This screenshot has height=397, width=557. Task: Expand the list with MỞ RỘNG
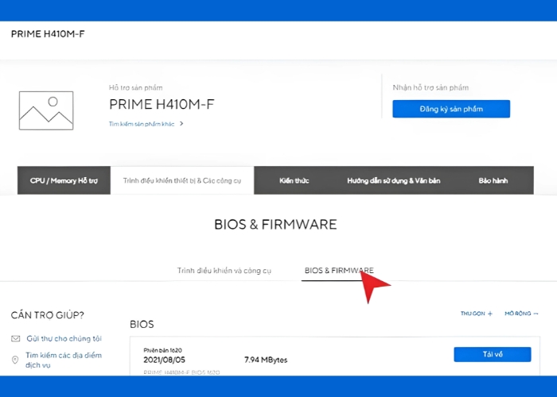[521, 314]
